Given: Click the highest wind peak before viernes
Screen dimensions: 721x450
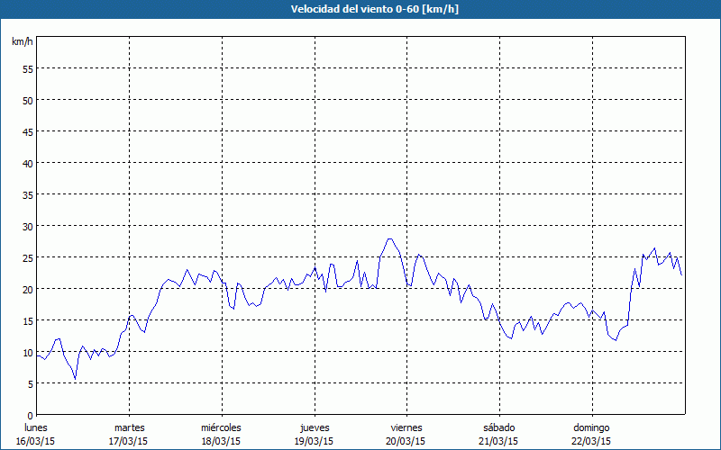Looking at the screenshot, I should point(389,238).
